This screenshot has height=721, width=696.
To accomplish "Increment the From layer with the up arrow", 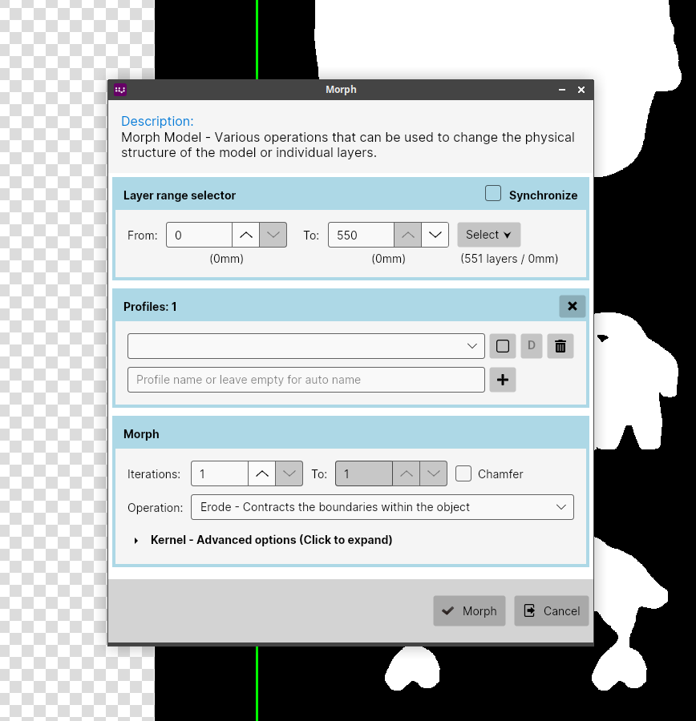I will 245,235.
